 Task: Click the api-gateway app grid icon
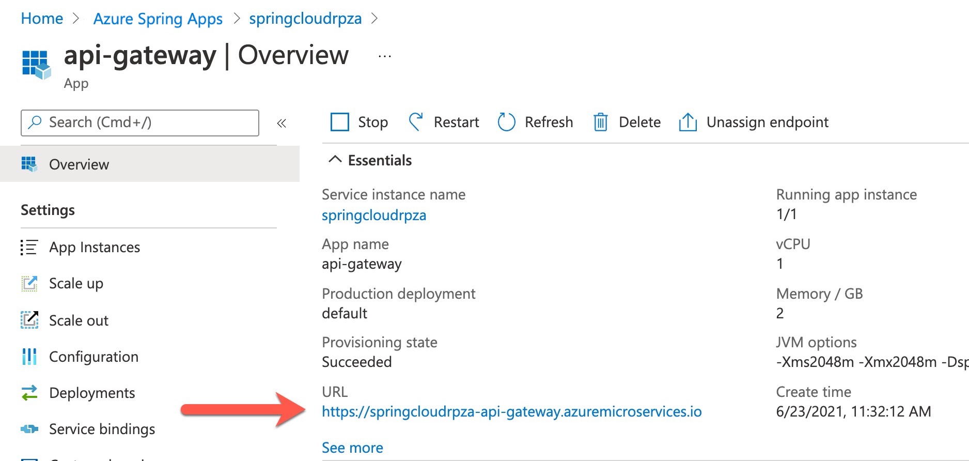click(x=36, y=65)
